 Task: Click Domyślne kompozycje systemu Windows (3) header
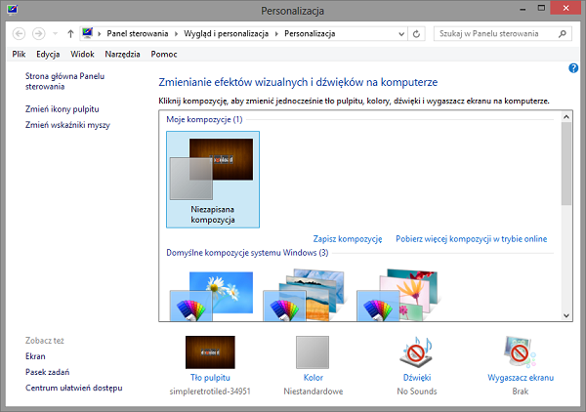click(x=247, y=253)
